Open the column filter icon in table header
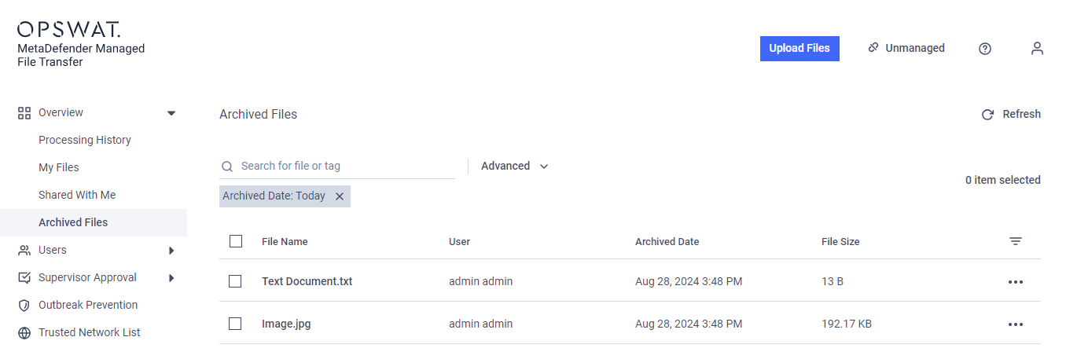The width and height of the screenshot is (1077, 348). pos(1016,241)
